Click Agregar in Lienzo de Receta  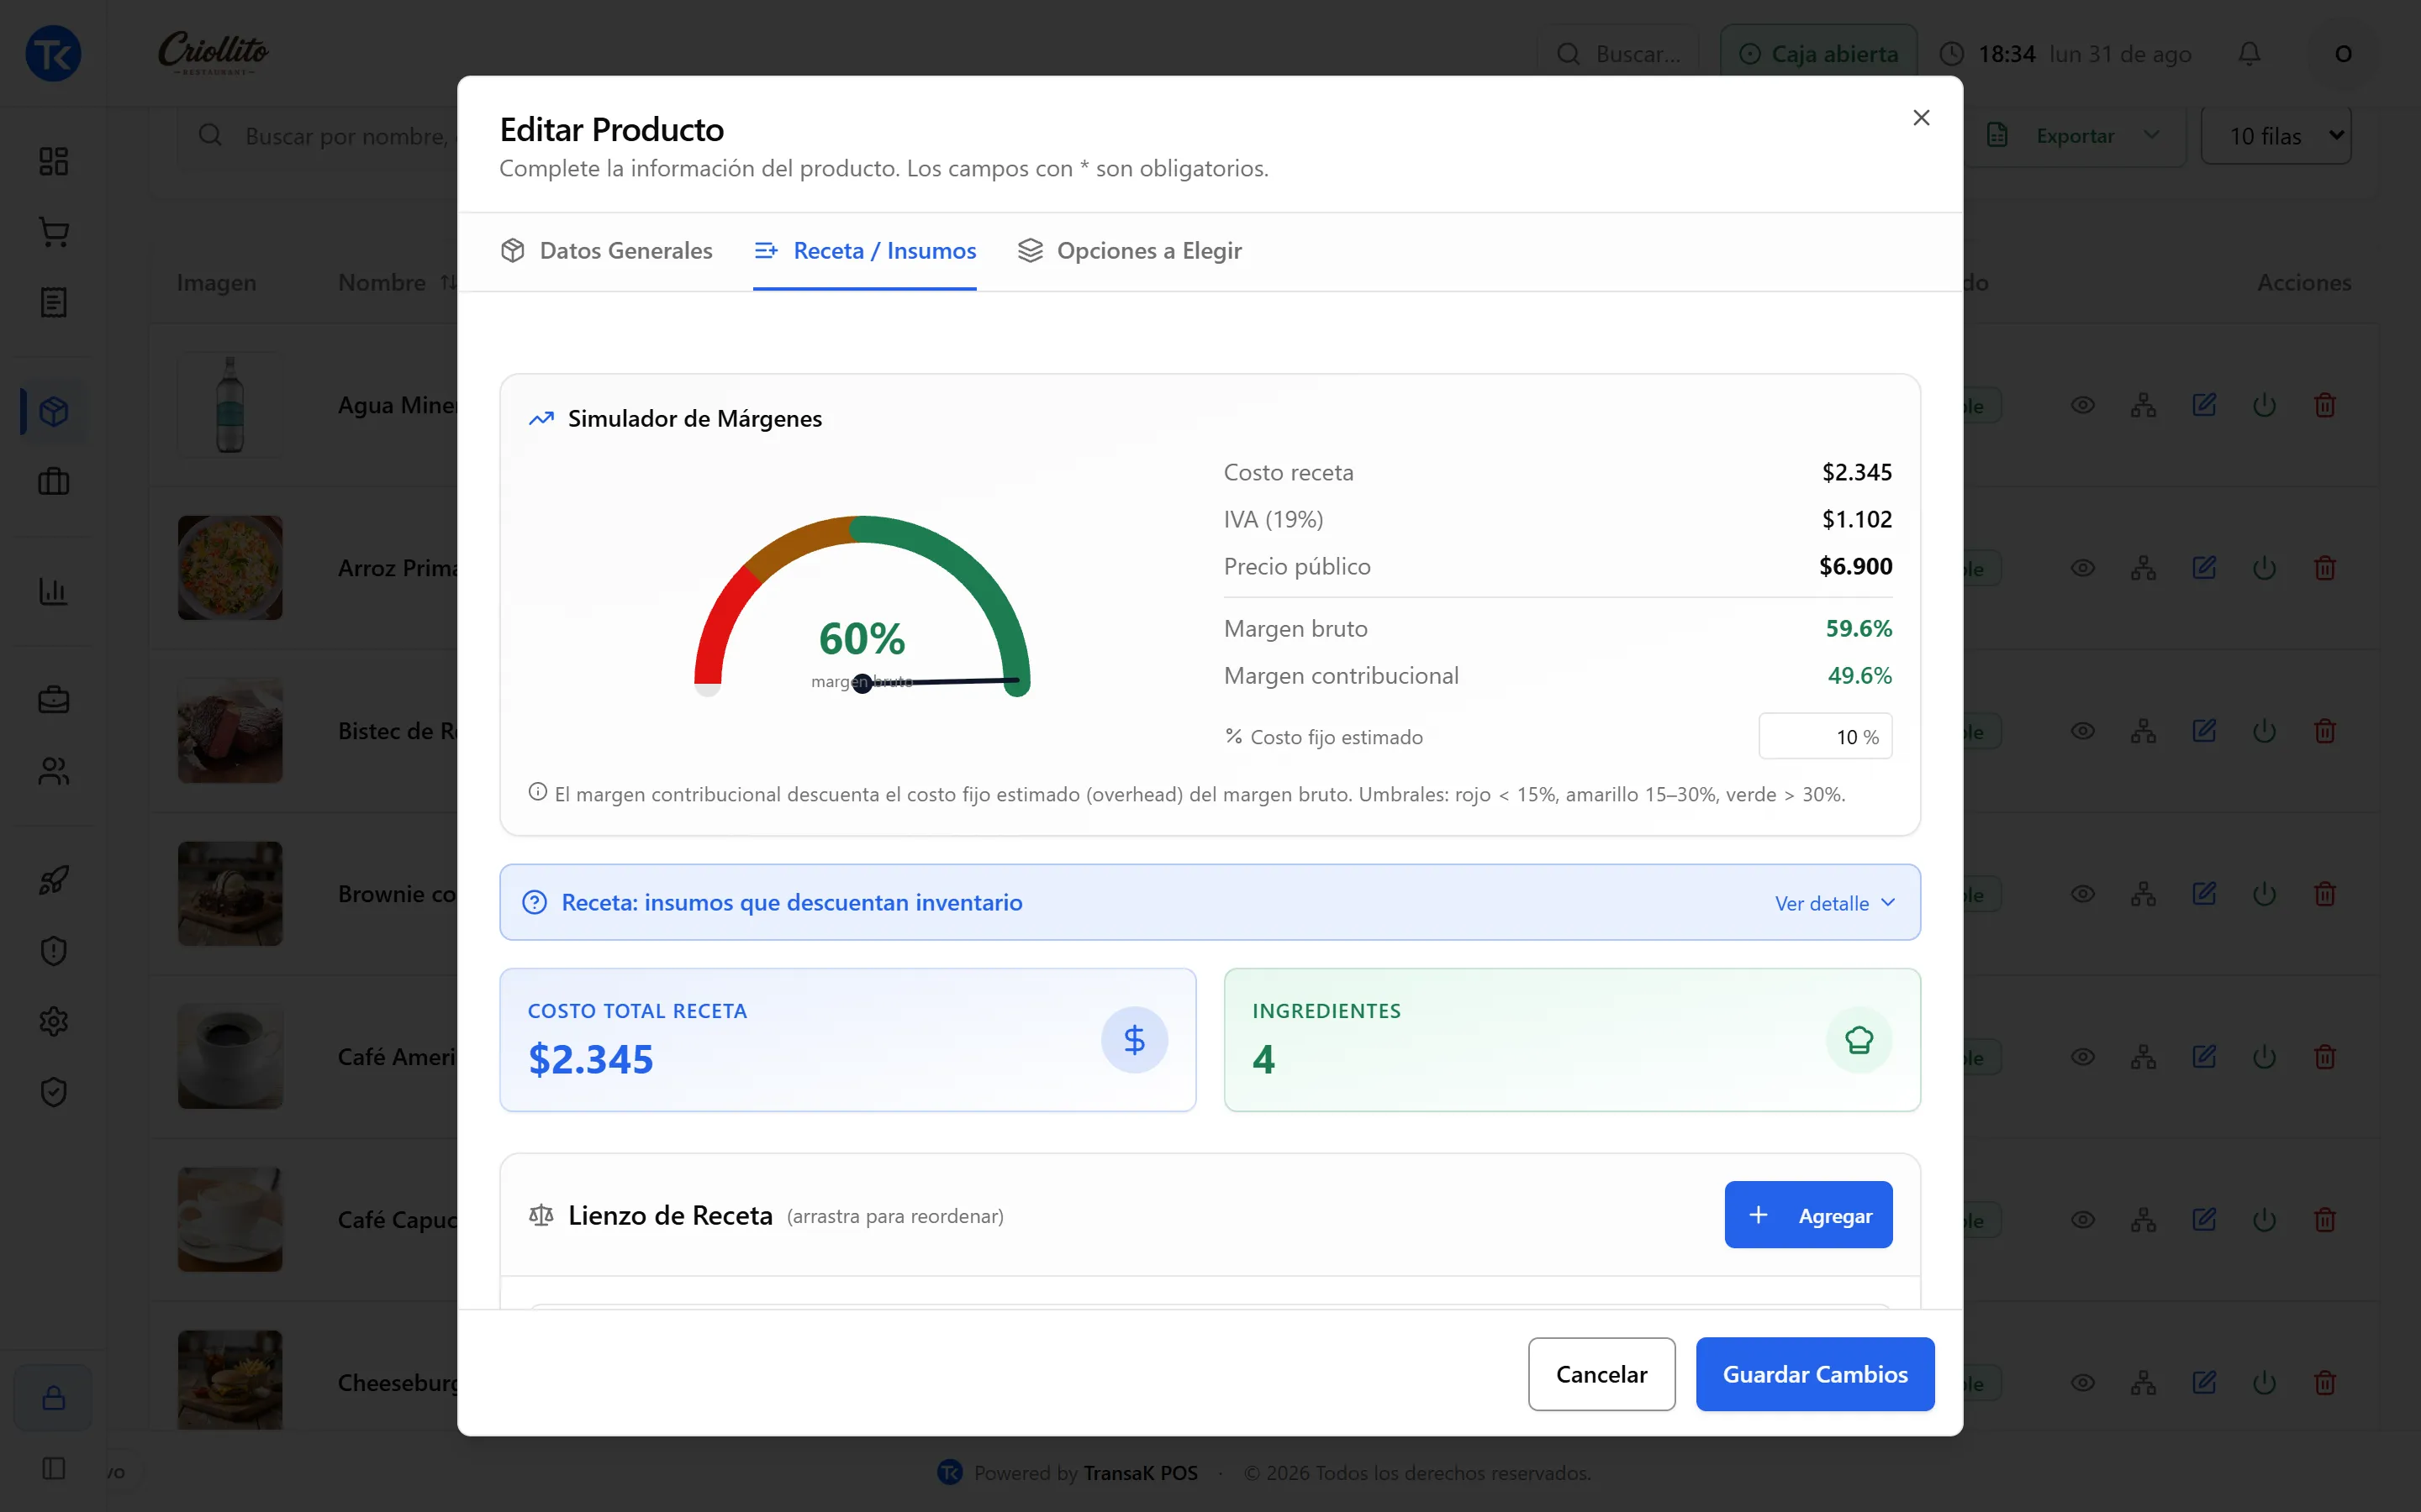(x=1807, y=1215)
